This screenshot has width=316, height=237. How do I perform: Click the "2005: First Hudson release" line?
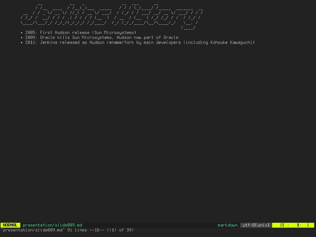[x=78, y=32]
